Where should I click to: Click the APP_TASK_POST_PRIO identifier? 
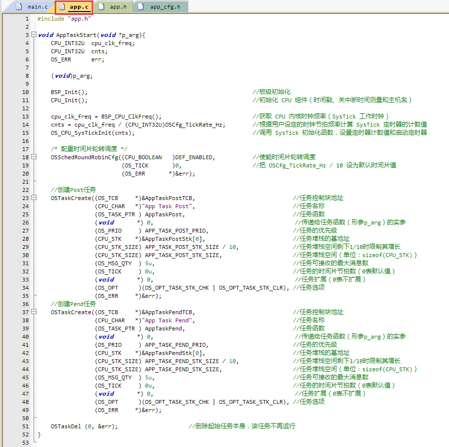tap(176, 231)
